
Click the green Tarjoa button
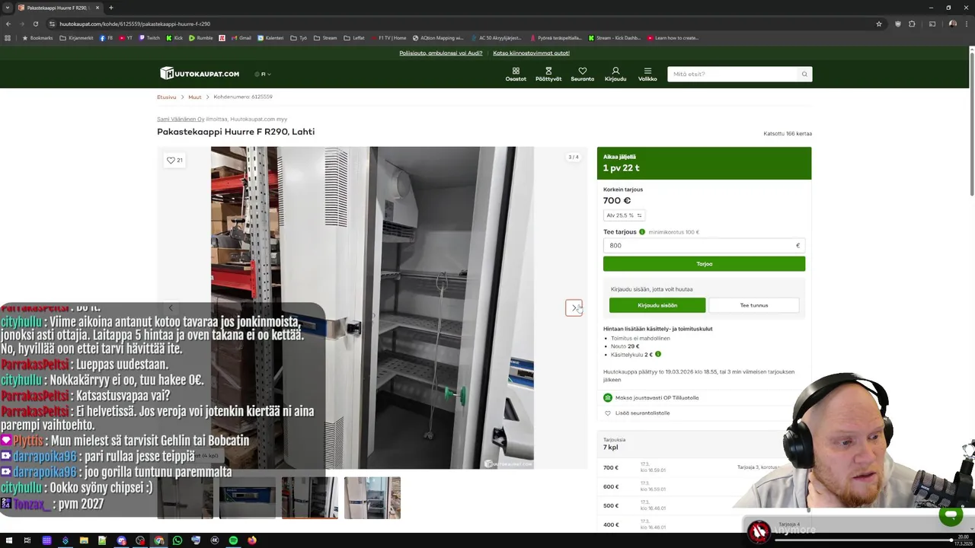tap(704, 264)
